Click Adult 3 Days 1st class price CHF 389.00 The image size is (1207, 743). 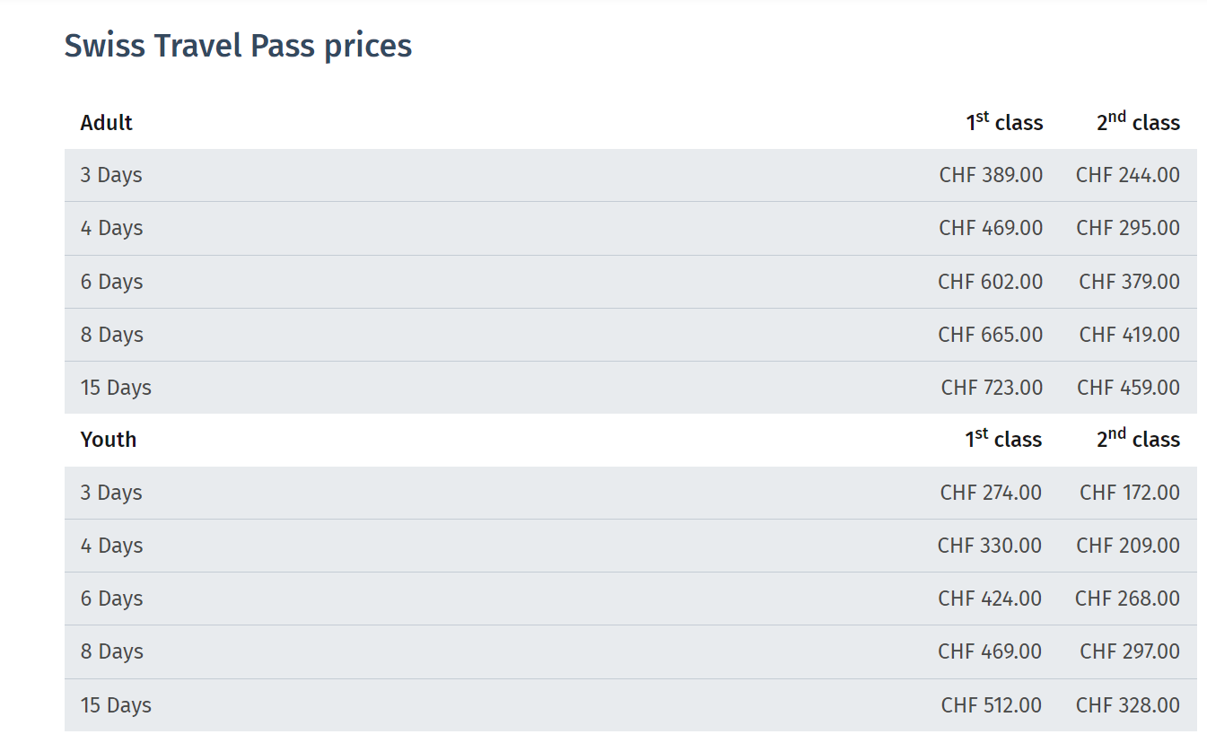[x=991, y=175]
